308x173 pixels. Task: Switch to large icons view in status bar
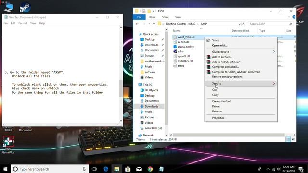pyautogui.click(x=293, y=139)
